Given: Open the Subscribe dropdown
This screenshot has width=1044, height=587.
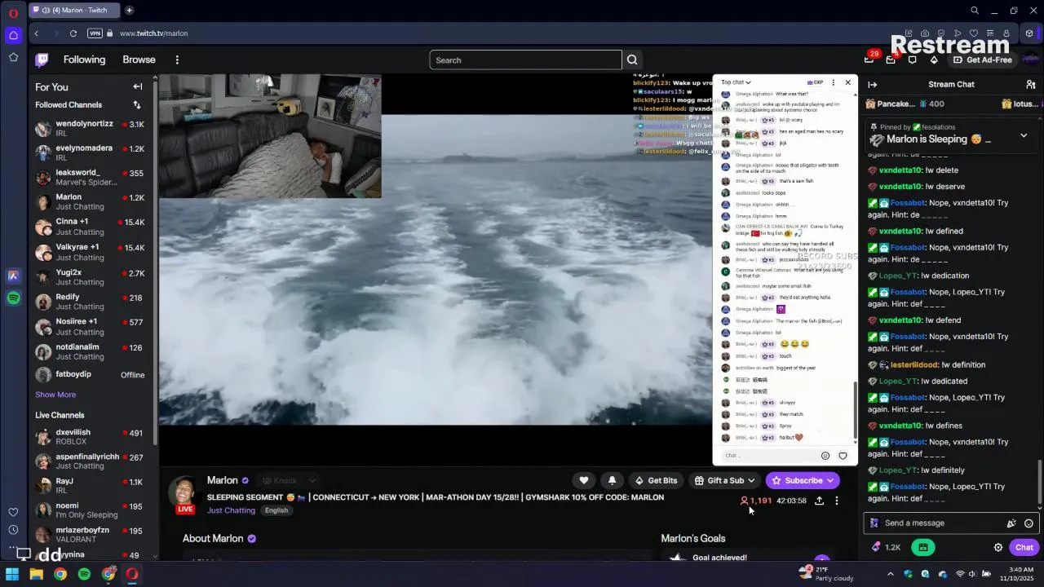Looking at the screenshot, I should 829,480.
